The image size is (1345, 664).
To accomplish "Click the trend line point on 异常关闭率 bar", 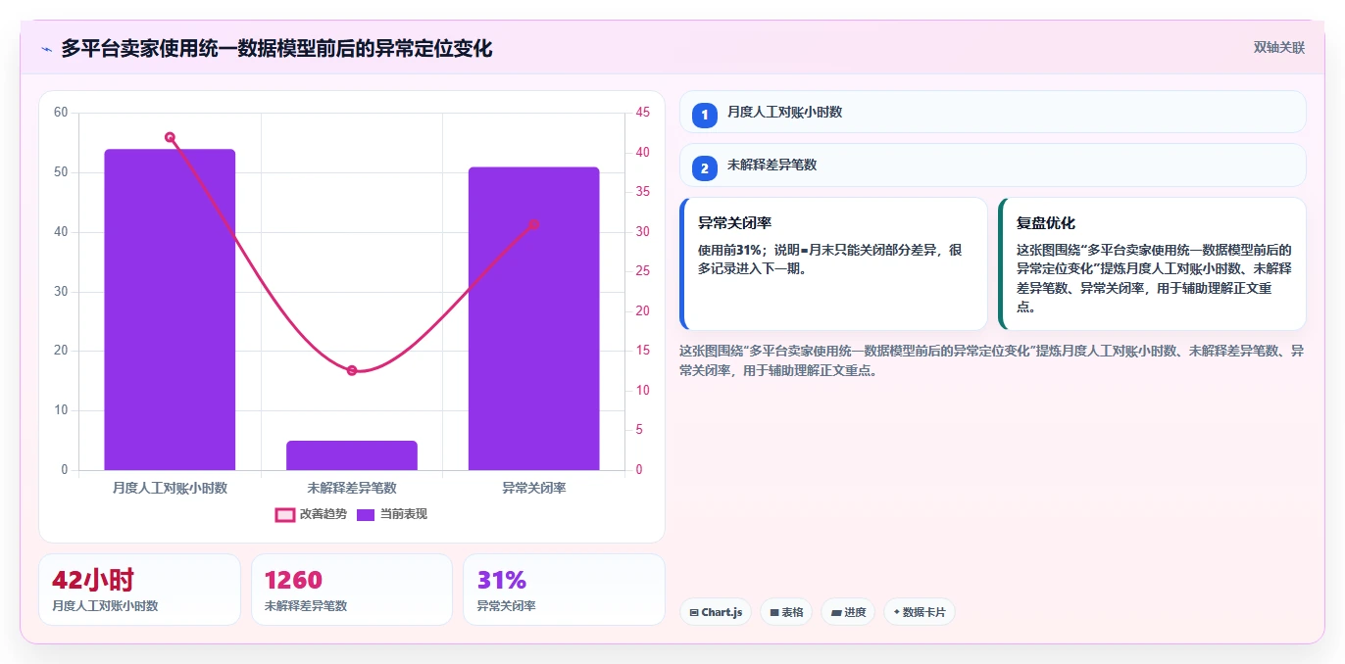I will [533, 224].
